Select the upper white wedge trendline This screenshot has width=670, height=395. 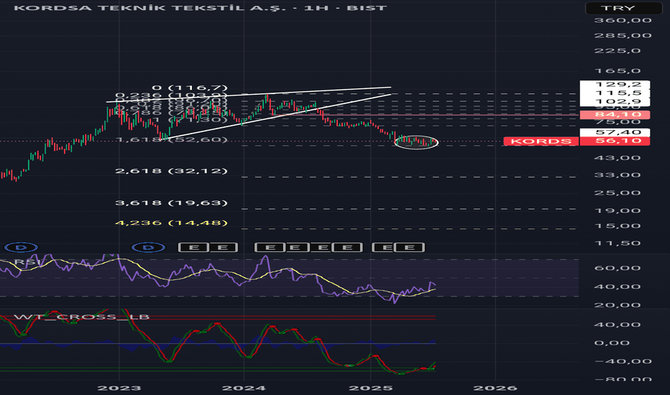coord(249,94)
